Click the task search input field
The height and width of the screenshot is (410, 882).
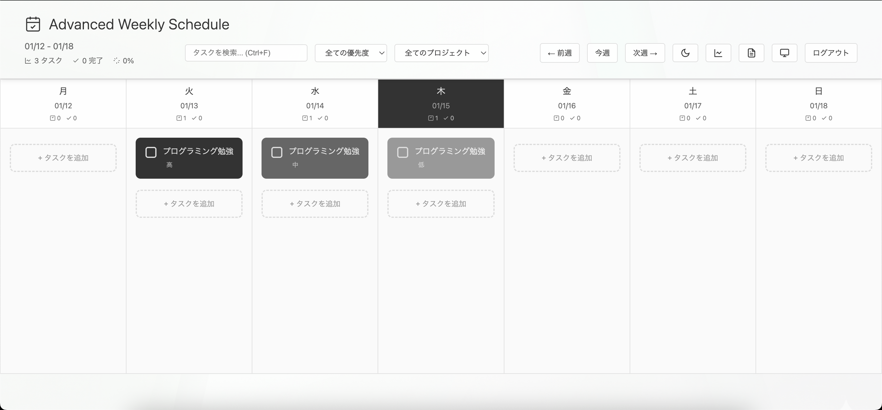pyautogui.click(x=246, y=53)
